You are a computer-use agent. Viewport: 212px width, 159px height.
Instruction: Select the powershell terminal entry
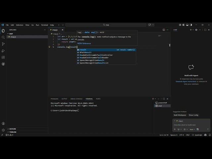tap(162, 103)
